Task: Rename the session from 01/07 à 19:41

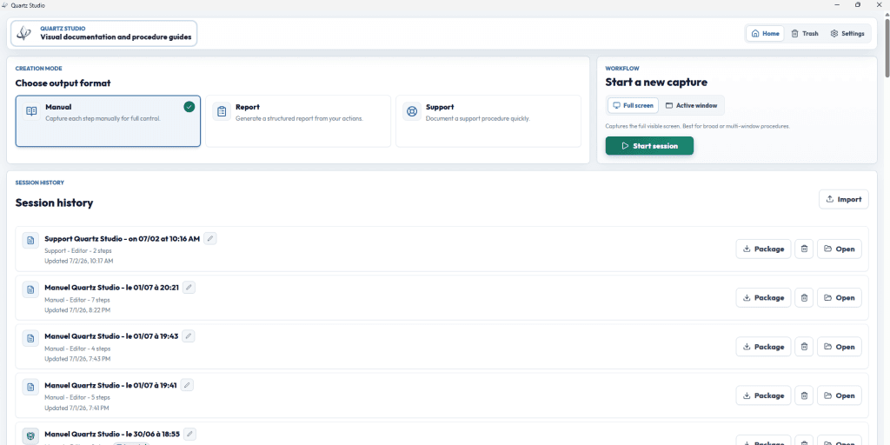Action: 187,385
